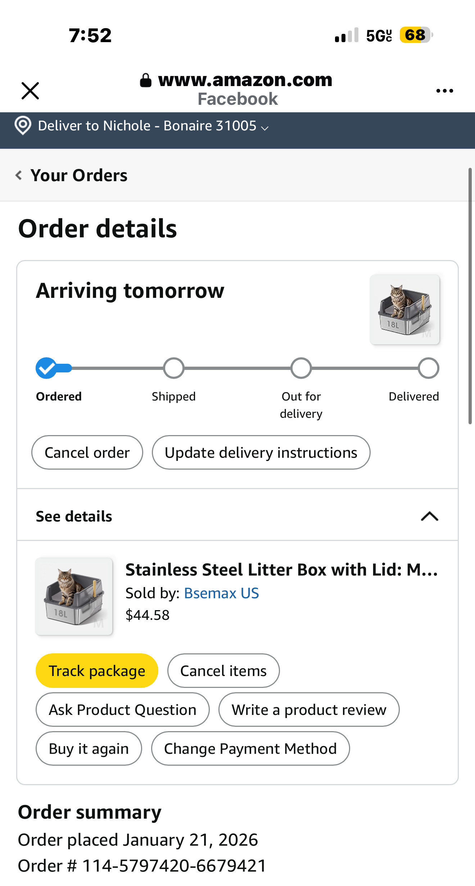Tap Update delivery instructions

coord(261,452)
